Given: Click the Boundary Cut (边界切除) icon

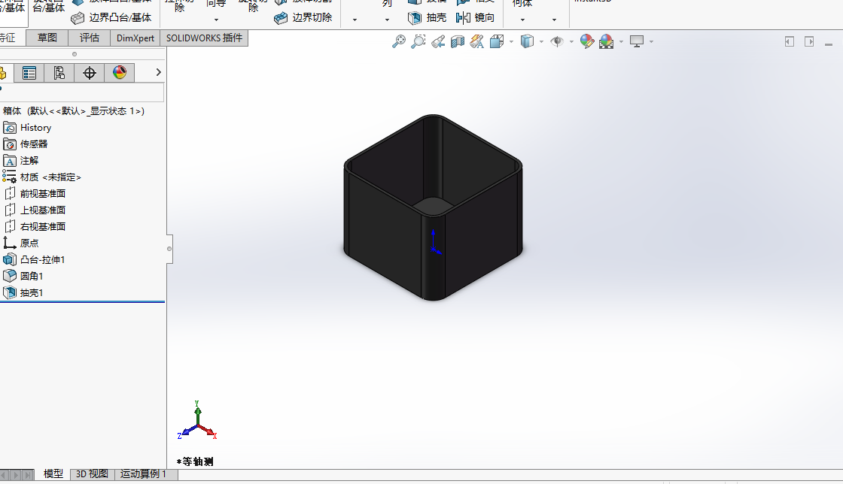Looking at the screenshot, I should click(281, 18).
